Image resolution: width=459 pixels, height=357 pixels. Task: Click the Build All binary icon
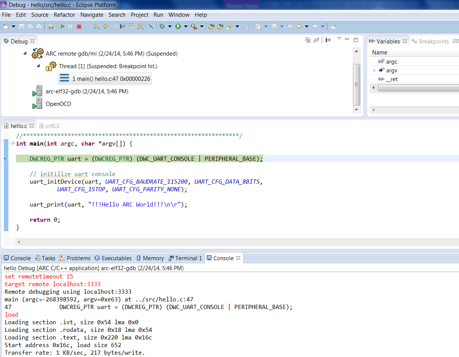tap(51, 26)
